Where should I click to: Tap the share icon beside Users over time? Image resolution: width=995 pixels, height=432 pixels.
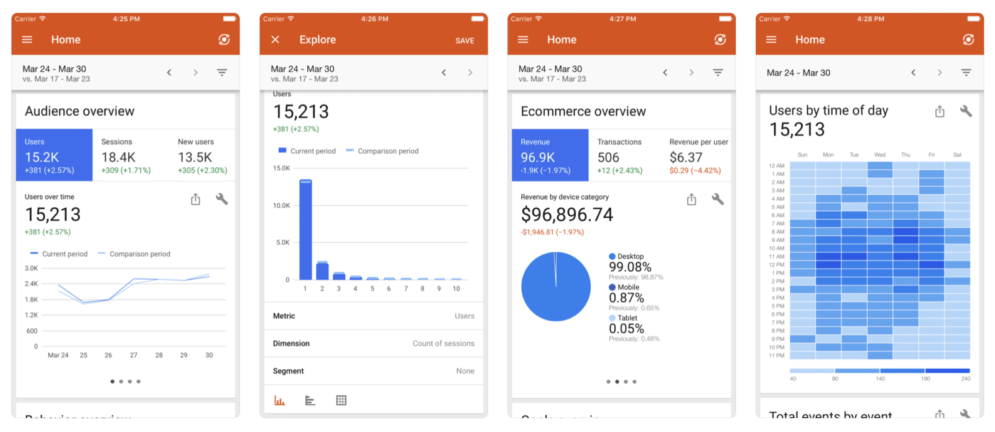coord(195,200)
